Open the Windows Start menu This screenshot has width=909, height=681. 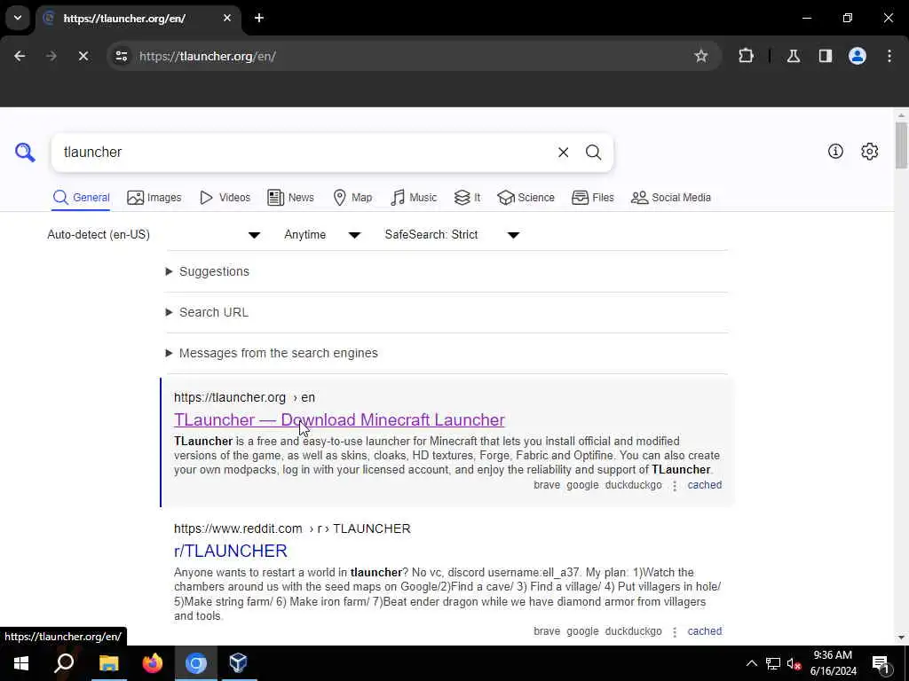[x=21, y=663]
